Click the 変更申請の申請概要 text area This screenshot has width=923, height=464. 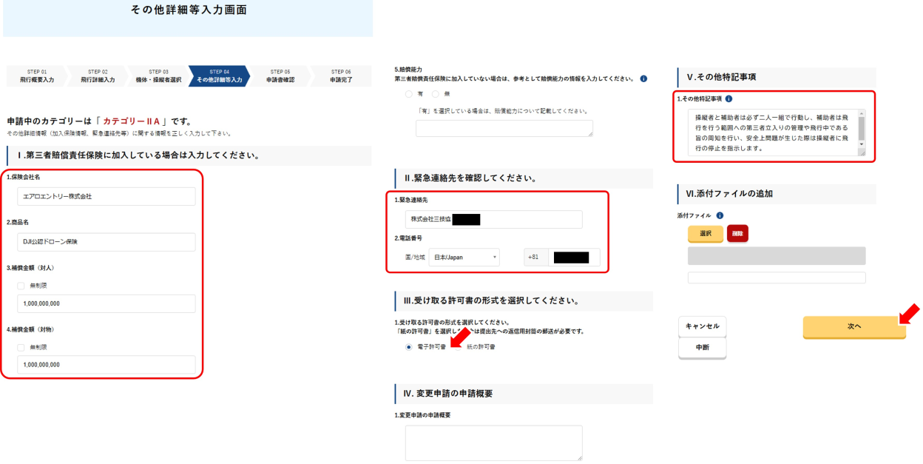493,443
